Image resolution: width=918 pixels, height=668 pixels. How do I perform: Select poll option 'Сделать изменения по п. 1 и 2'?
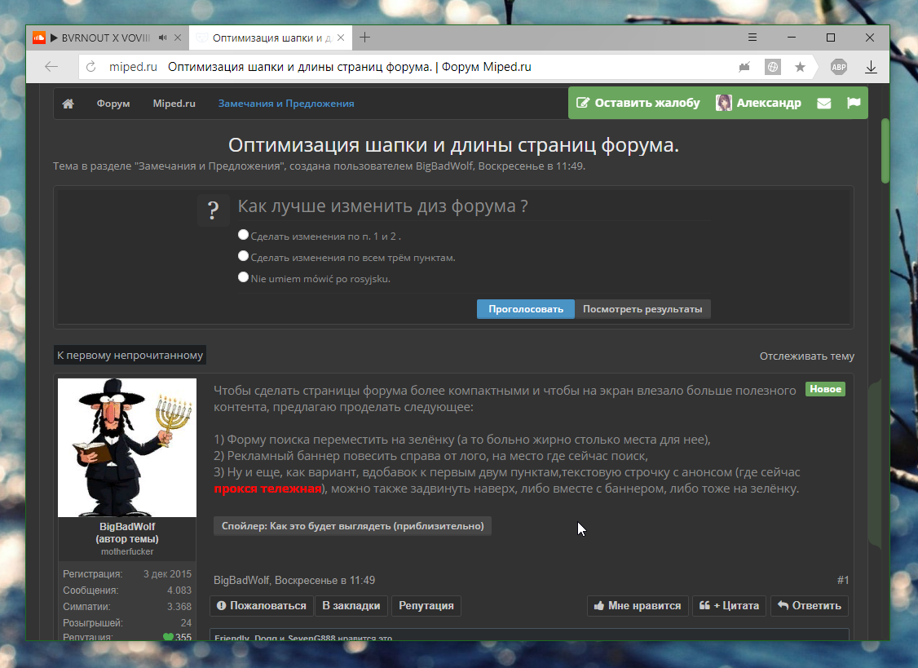(x=244, y=235)
